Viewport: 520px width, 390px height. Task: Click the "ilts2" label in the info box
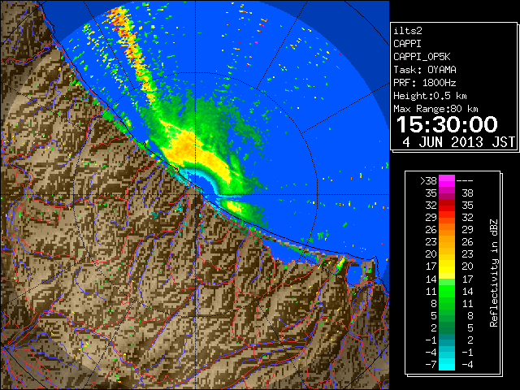pyautogui.click(x=408, y=31)
